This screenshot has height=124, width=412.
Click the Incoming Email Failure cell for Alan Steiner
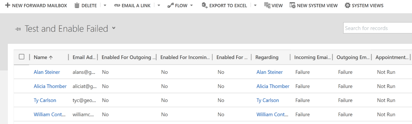point(303,72)
